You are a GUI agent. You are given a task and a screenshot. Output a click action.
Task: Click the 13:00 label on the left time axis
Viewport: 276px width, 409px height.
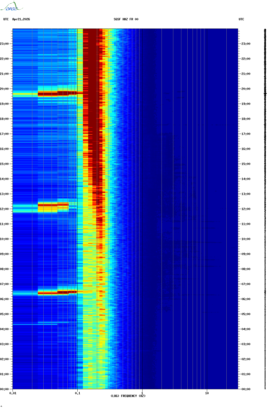pyautogui.click(x=4, y=194)
